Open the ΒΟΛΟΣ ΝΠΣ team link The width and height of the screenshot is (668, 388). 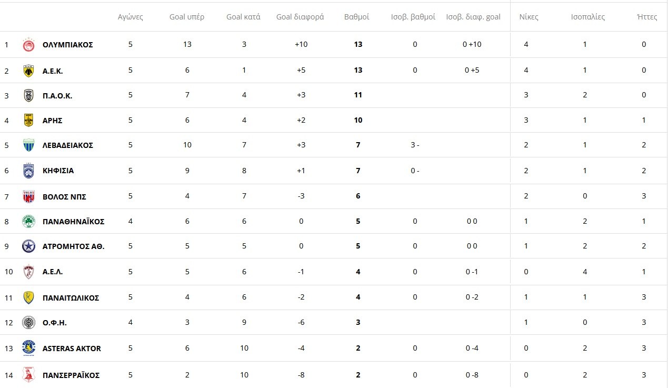click(x=64, y=197)
